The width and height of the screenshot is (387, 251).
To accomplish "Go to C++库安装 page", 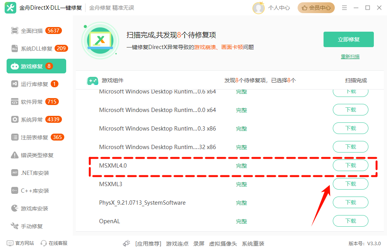I will pyautogui.click(x=36, y=190).
